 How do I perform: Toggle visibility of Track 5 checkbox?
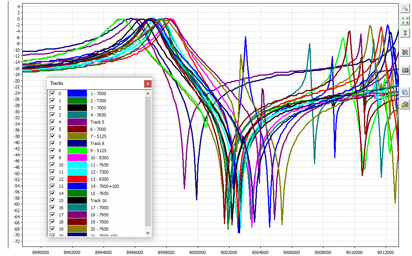click(x=52, y=122)
